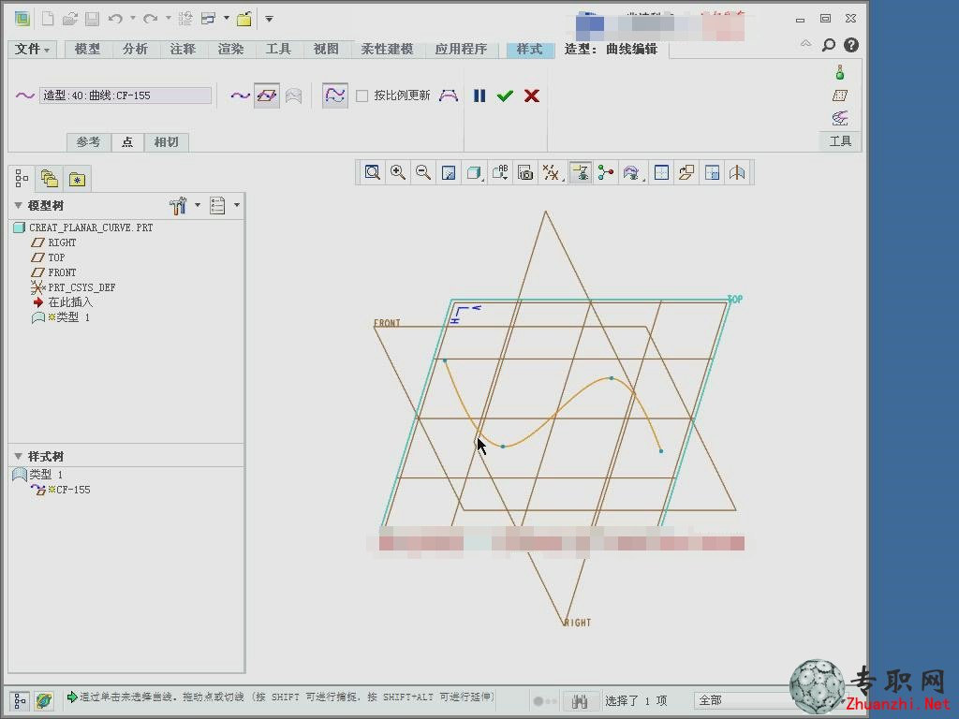This screenshot has height=719, width=959.
Task: Click the curve name field 造型:40:曲线:CF-155
Action: tap(125, 95)
